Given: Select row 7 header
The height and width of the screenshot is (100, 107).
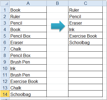Looking at the screenshot, I should click(x=5, y=48).
